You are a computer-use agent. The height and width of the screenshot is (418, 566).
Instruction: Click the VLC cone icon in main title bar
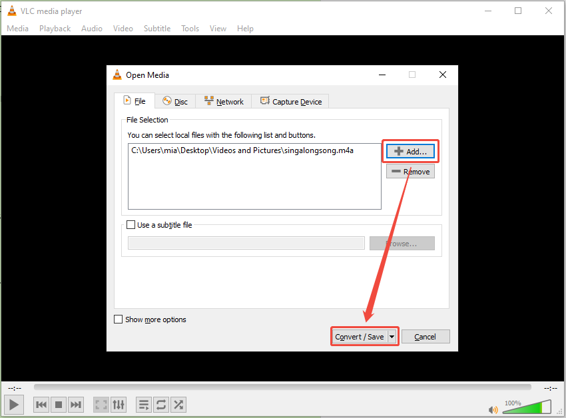click(12, 11)
